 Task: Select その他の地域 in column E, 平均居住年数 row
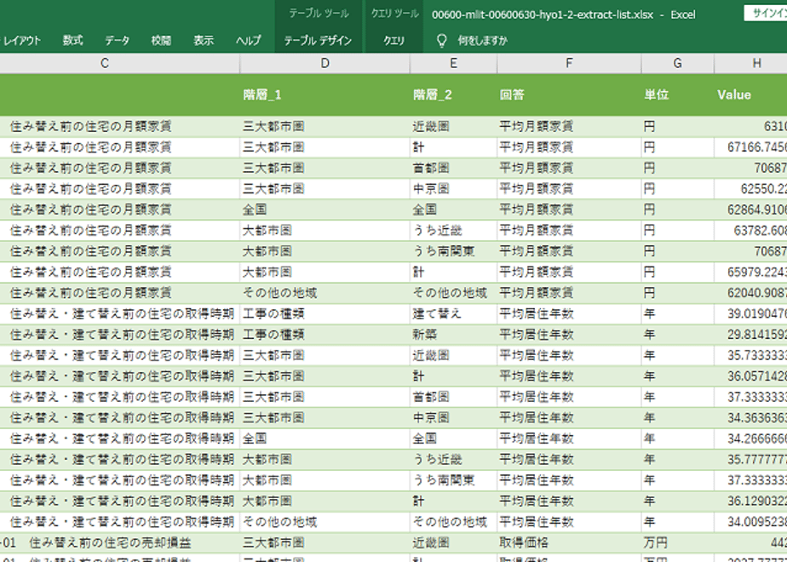point(453,522)
